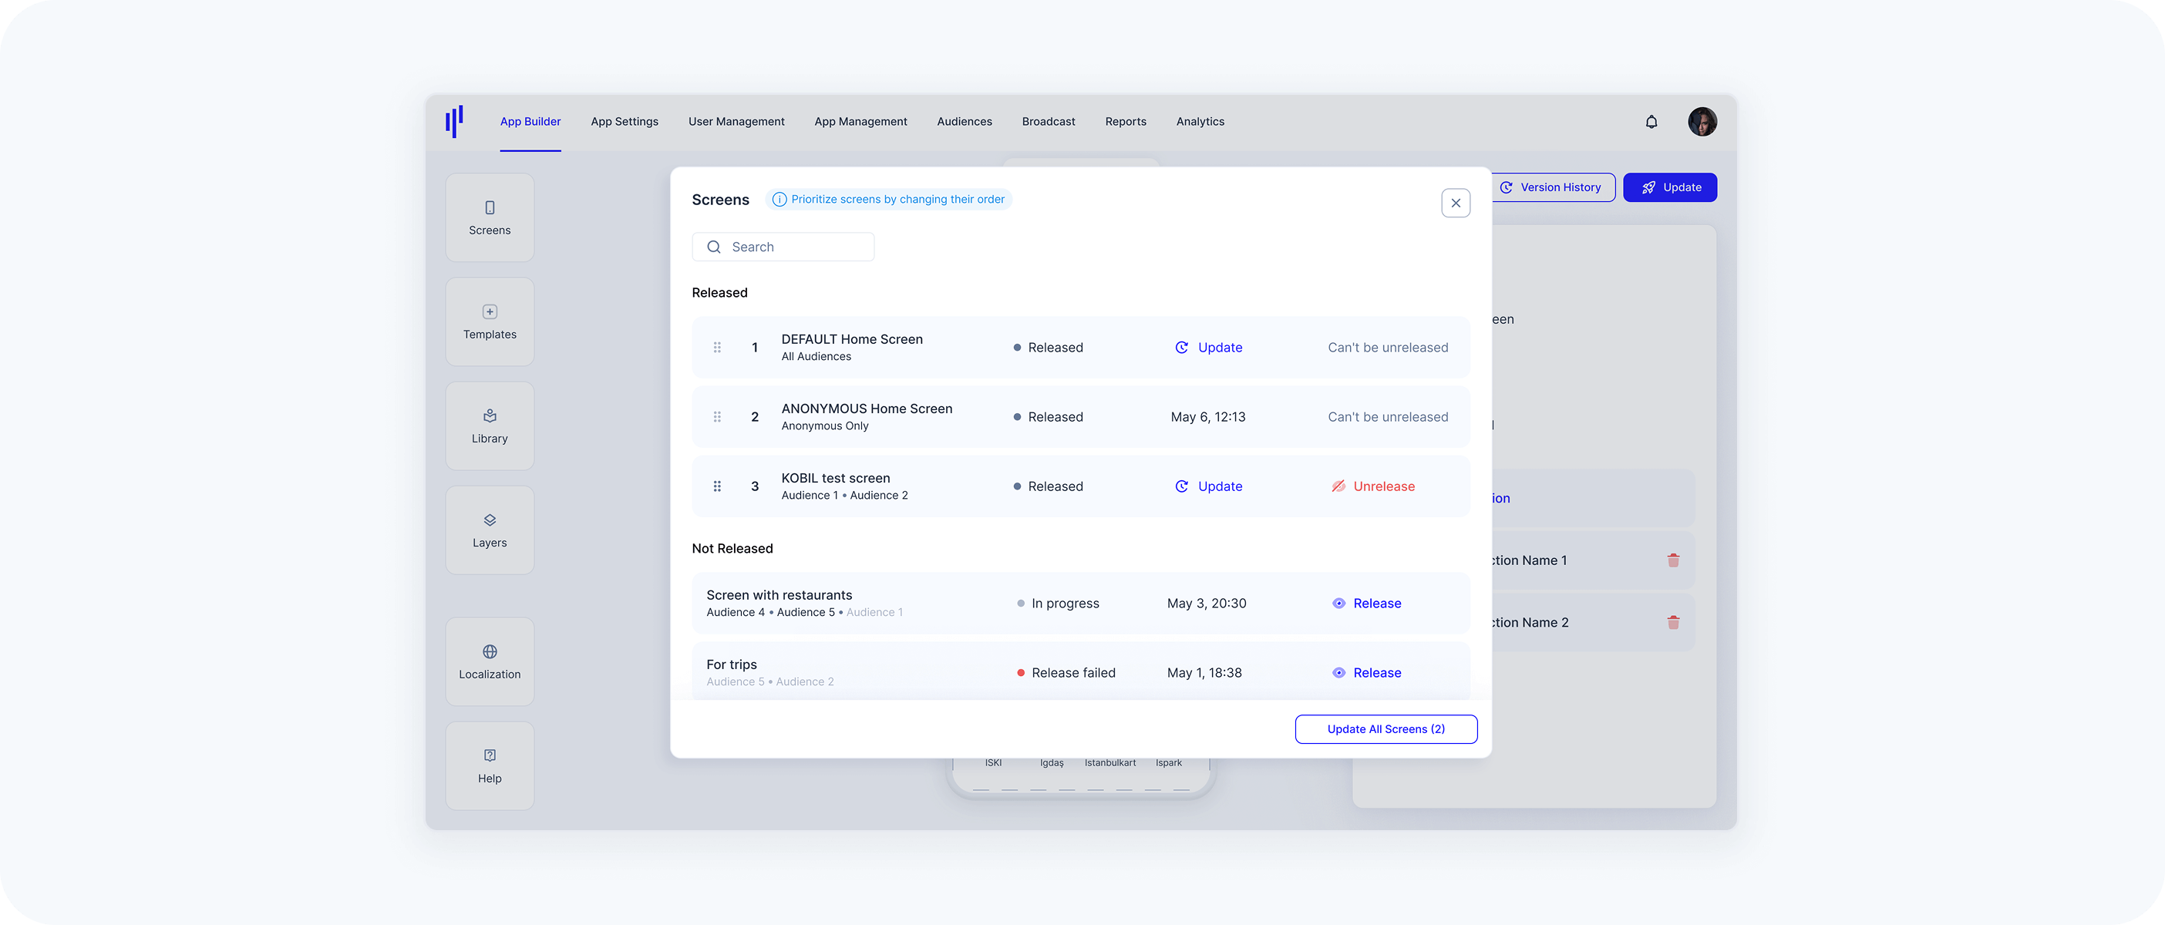Open the notifications bell
This screenshot has width=2165, height=925.
point(1651,121)
